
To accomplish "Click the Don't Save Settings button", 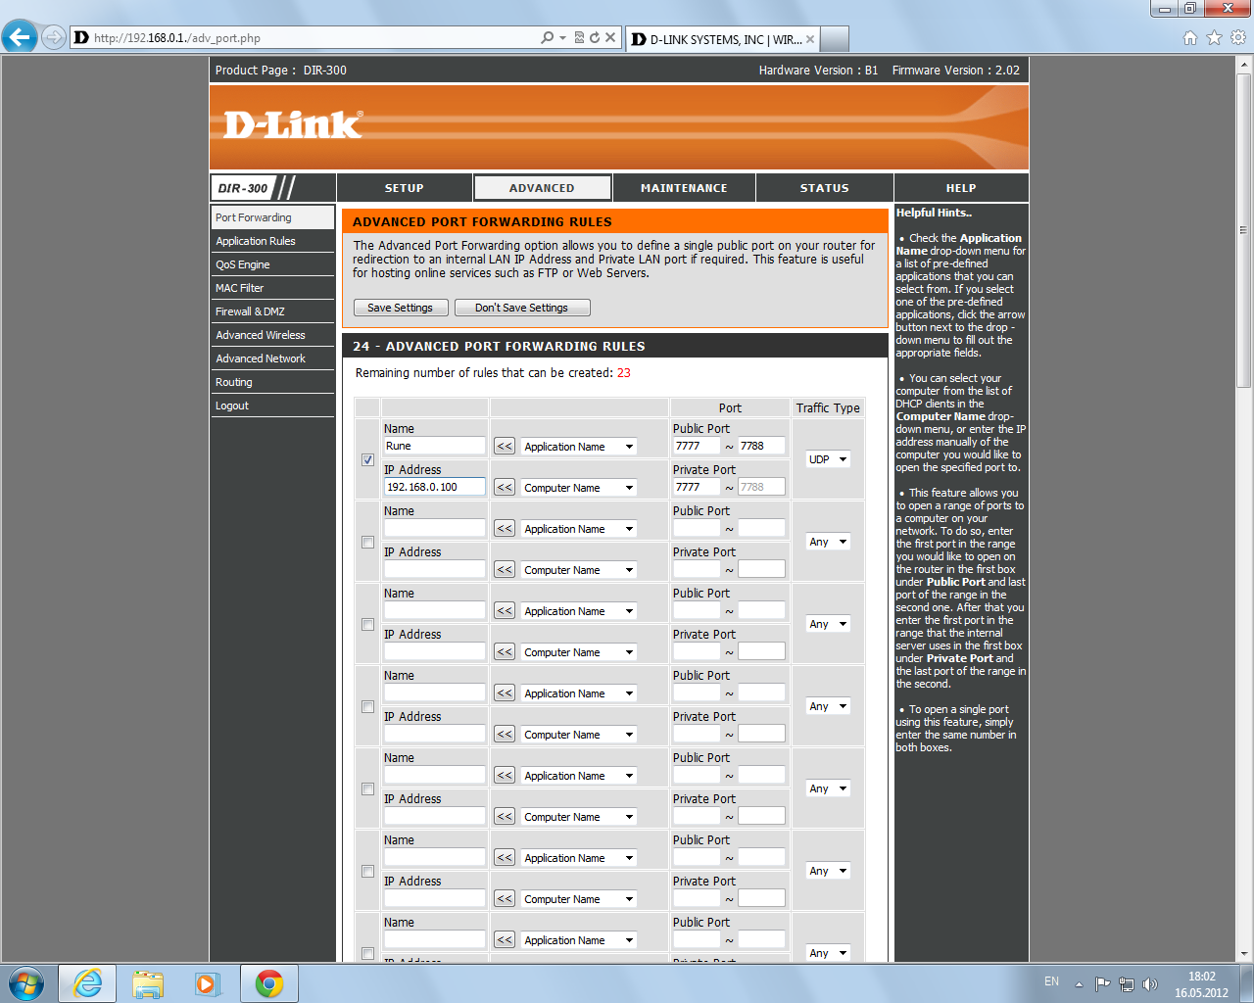I will tap(522, 308).
